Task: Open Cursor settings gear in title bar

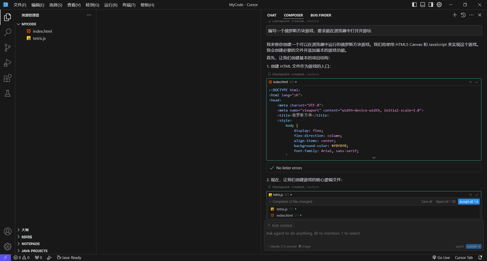Action: [x=439, y=5]
